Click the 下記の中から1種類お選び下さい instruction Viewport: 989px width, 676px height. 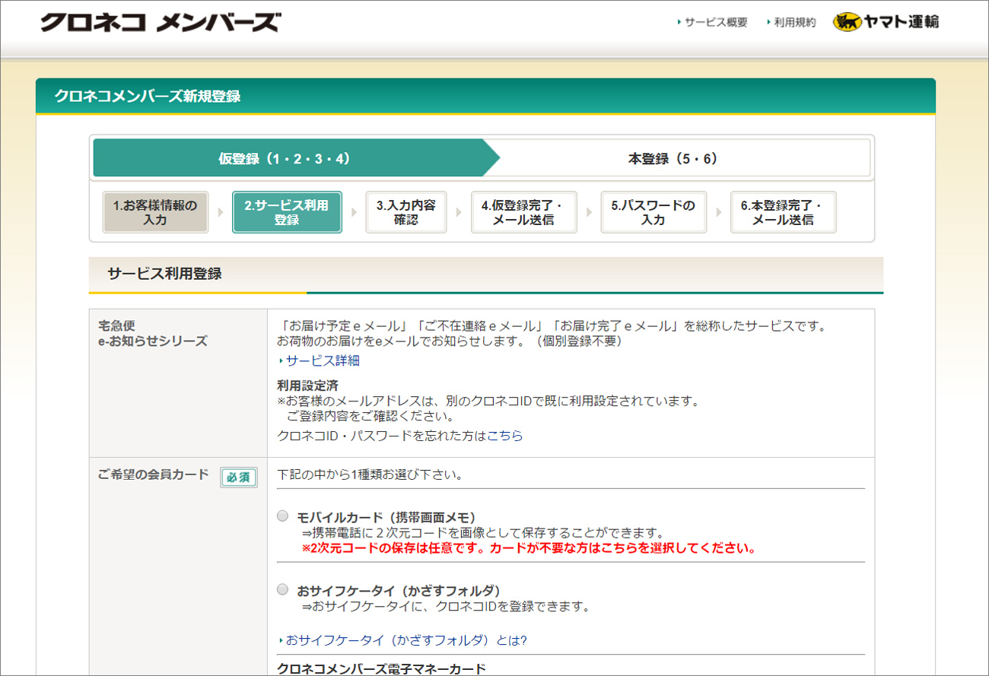coord(370,475)
